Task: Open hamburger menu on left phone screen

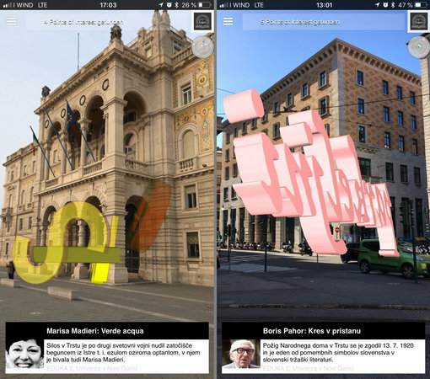Action: coord(12,21)
